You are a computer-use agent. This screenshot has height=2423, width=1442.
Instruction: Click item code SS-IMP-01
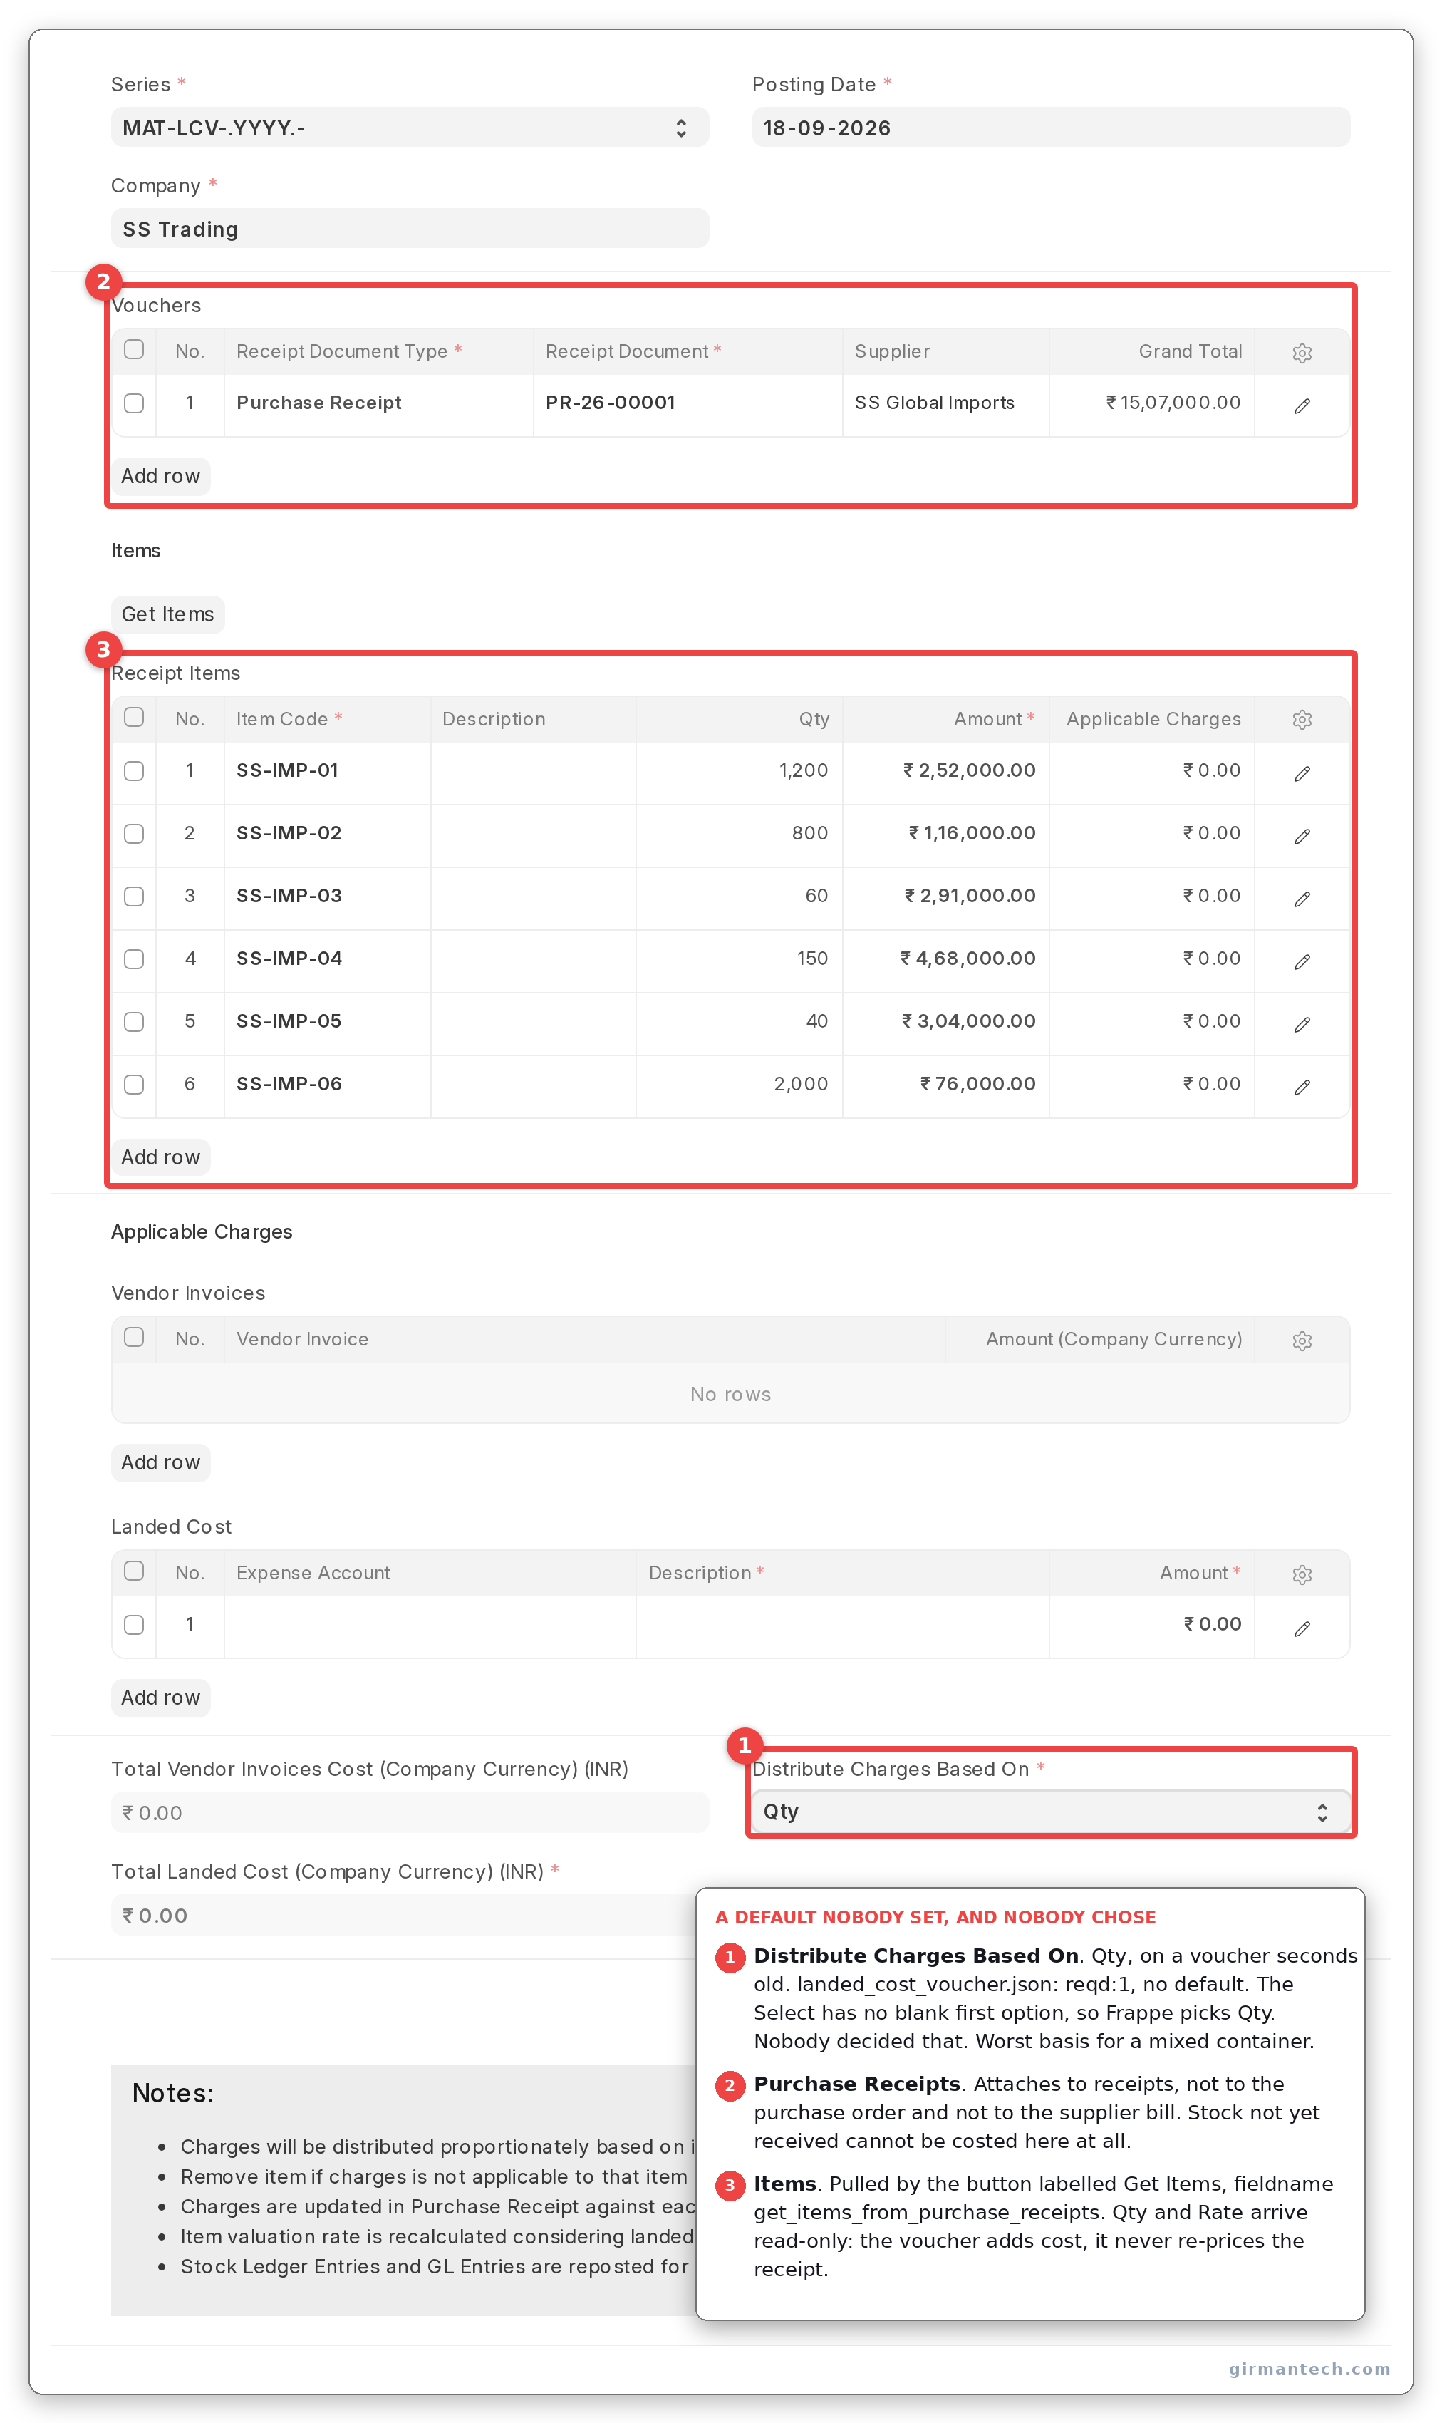pos(286,770)
